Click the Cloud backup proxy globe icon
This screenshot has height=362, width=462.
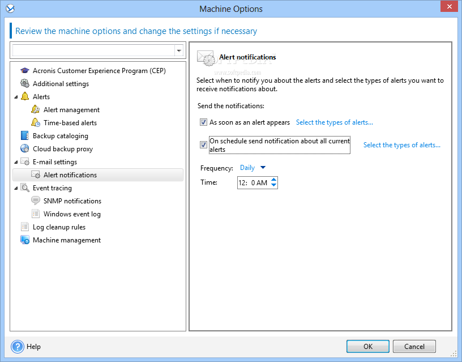tap(25, 148)
